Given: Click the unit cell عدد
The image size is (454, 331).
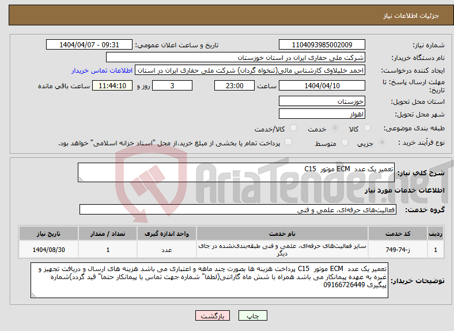Looking at the screenshot, I should (x=167, y=250).
